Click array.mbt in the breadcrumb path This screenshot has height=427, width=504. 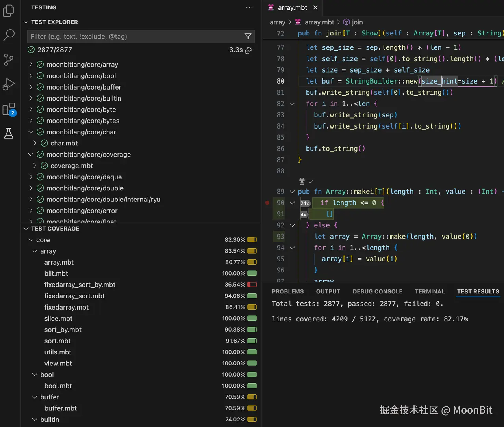(319, 22)
